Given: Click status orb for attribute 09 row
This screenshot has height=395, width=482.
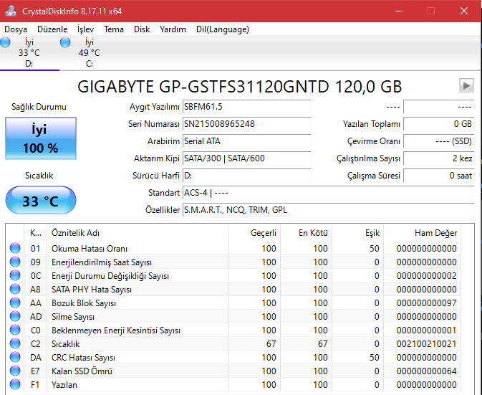Looking at the screenshot, I should click(15, 262).
